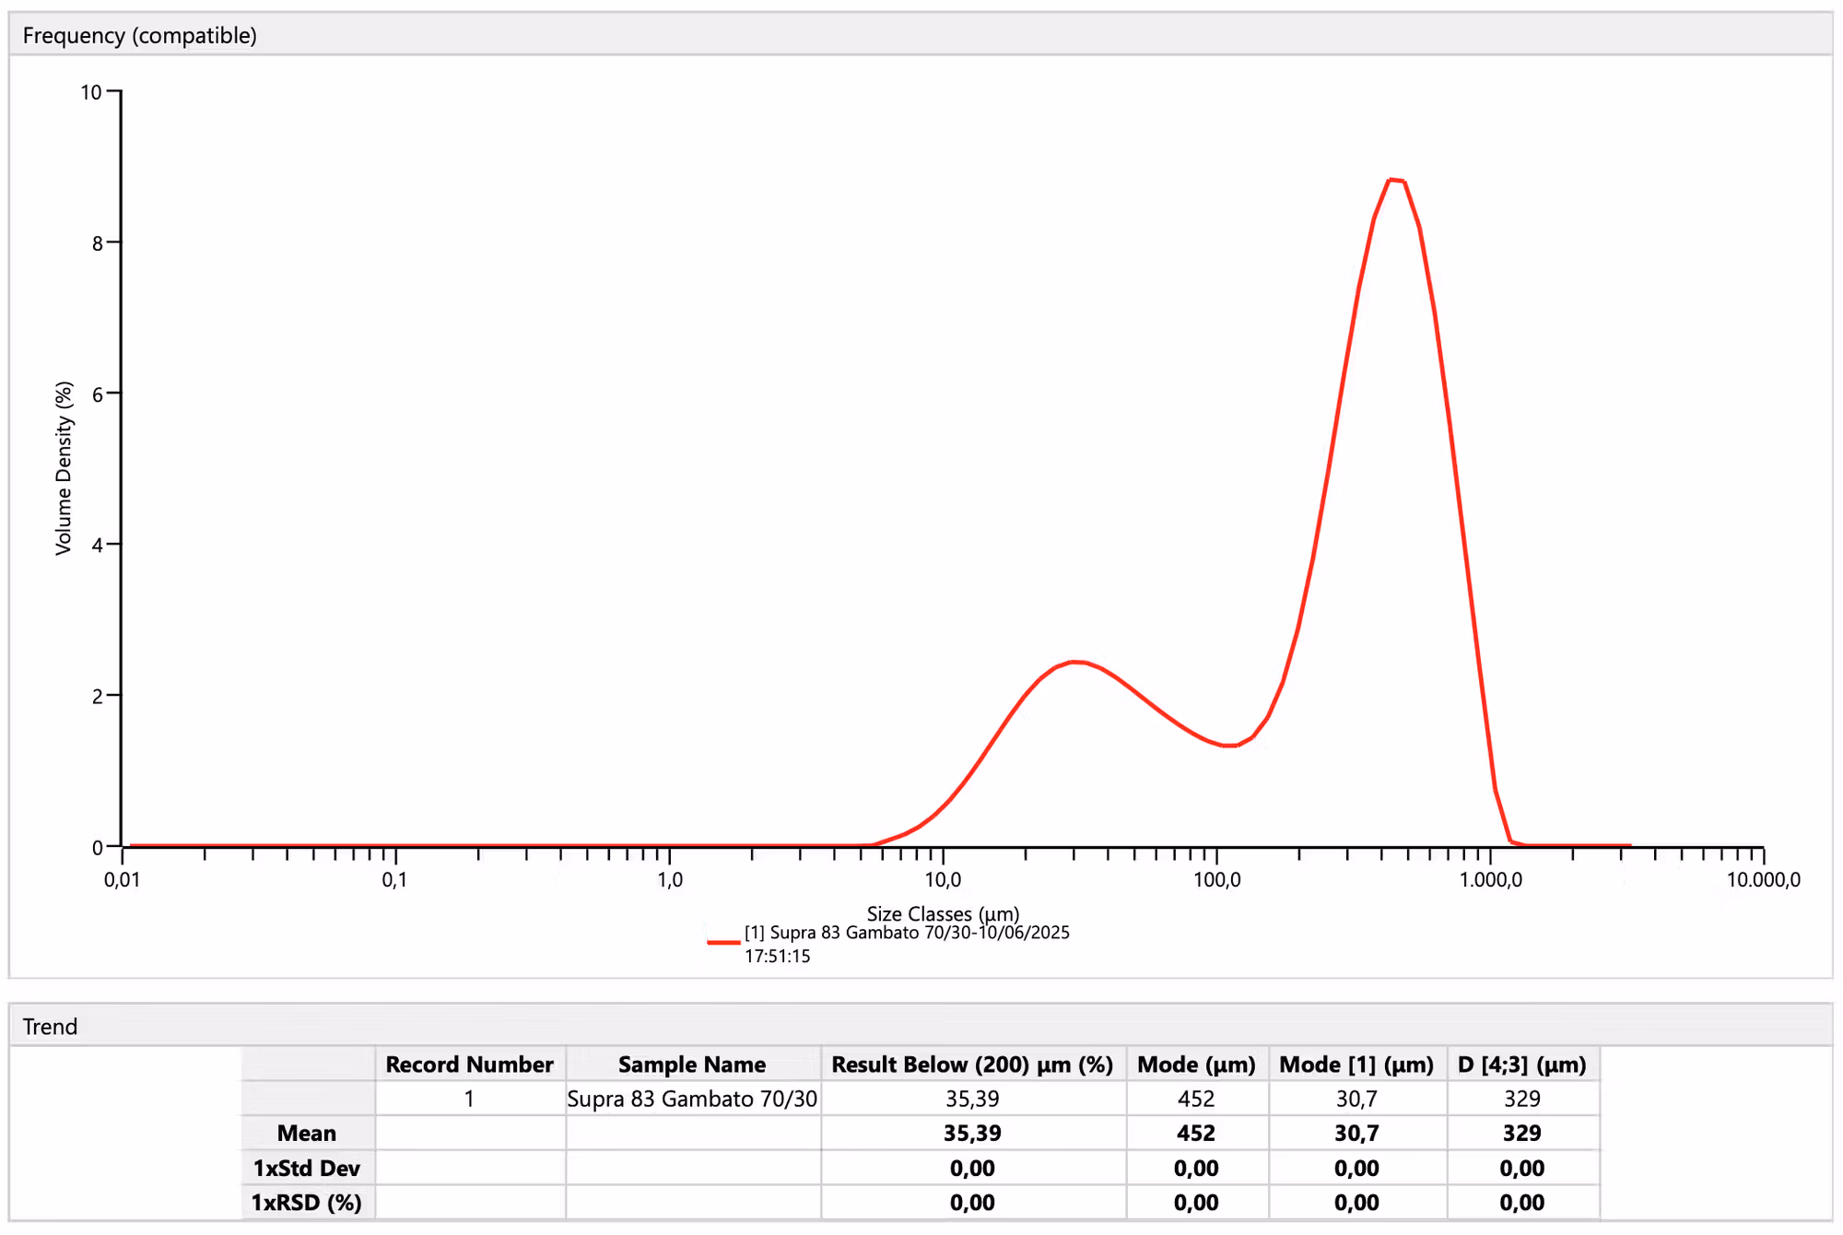This screenshot has height=1235, width=1843.
Task: Click the Size Classes (µm) axis title
Action: 943,913
